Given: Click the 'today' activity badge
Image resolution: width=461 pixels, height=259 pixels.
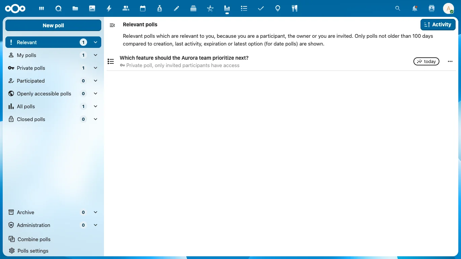Looking at the screenshot, I should pos(426,61).
